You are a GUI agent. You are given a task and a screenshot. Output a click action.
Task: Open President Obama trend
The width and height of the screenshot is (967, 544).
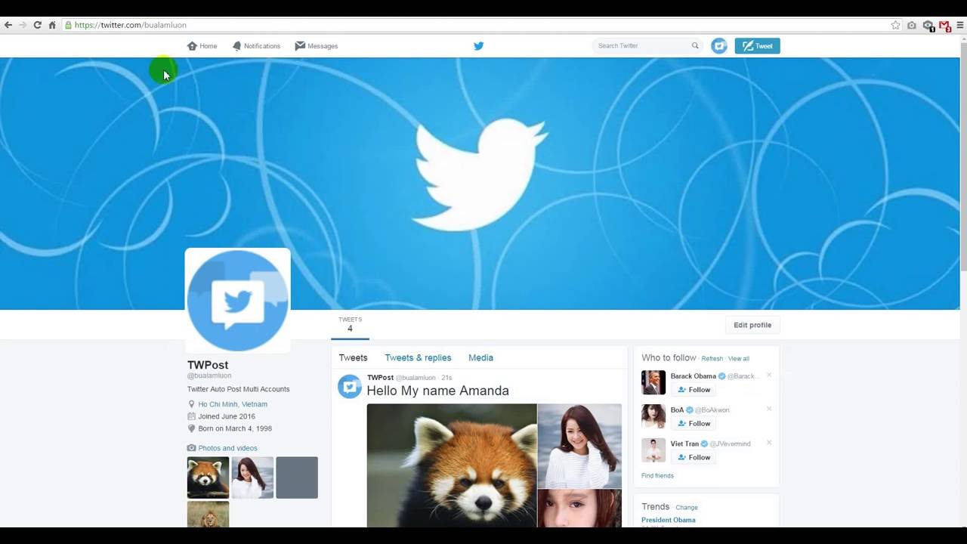click(669, 520)
